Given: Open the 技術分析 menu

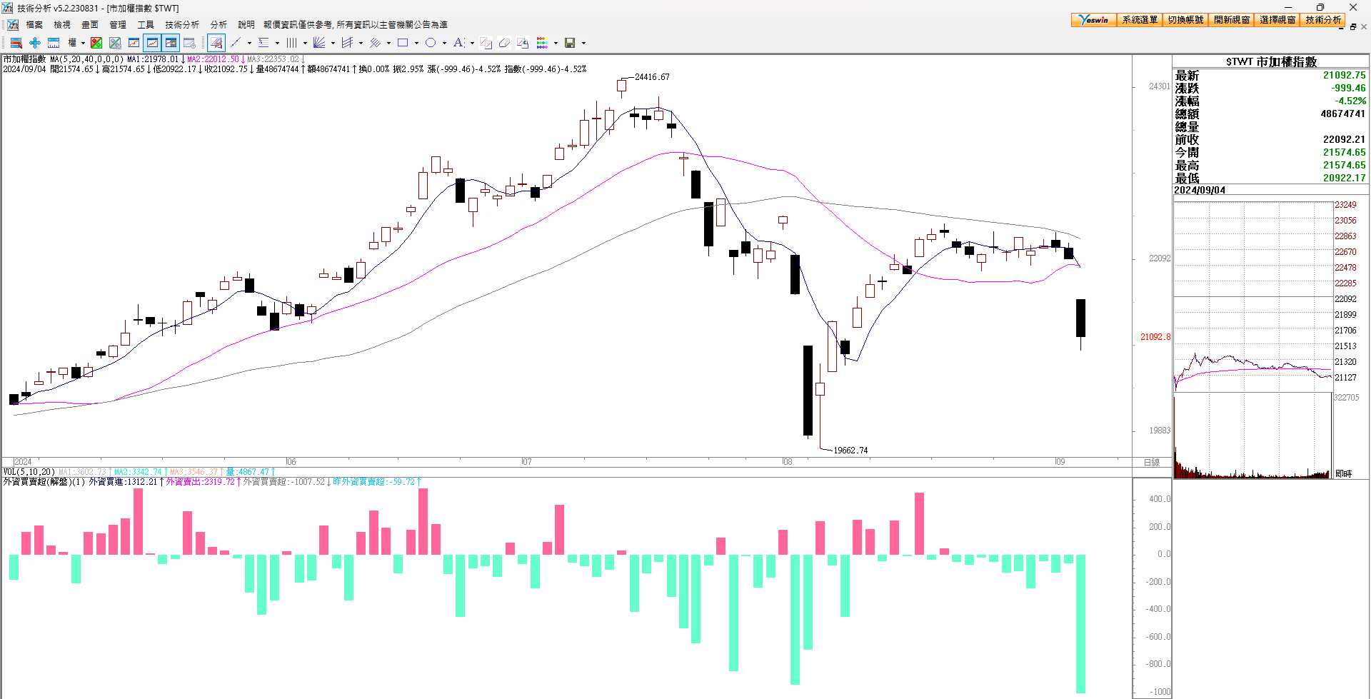Looking at the screenshot, I should tap(182, 25).
